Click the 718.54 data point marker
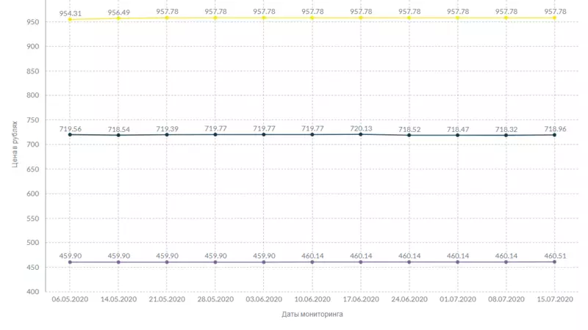Image resolution: width=588 pixels, height=330 pixels. coord(118,135)
